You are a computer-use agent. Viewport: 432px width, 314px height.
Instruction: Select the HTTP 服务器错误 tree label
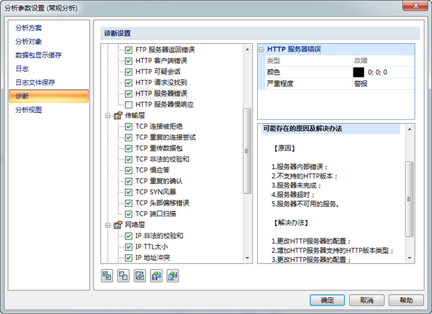coord(161,93)
